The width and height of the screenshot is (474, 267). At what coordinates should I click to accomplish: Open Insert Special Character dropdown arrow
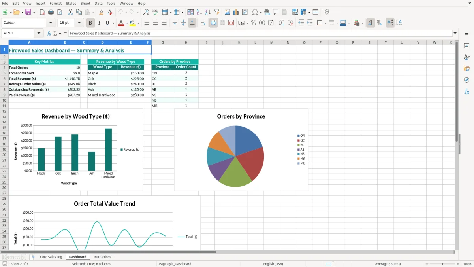coord(261,12)
